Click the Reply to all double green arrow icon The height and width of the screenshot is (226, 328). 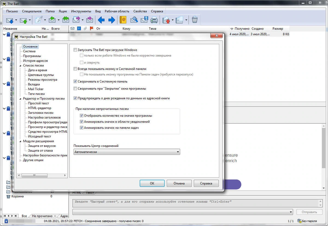[66, 20]
